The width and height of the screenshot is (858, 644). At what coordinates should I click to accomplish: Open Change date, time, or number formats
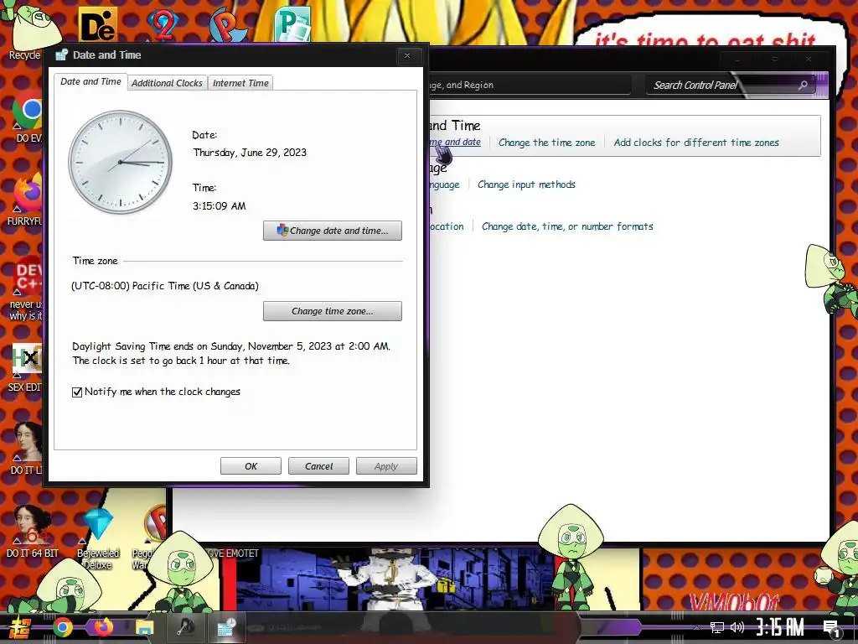coord(567,226)
